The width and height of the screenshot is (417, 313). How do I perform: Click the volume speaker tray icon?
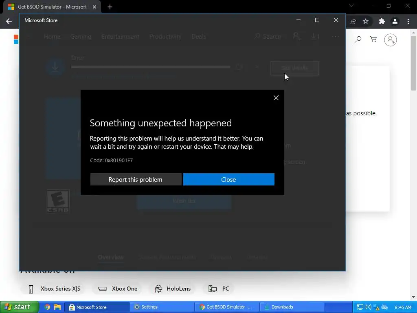[x=368, y=307]
